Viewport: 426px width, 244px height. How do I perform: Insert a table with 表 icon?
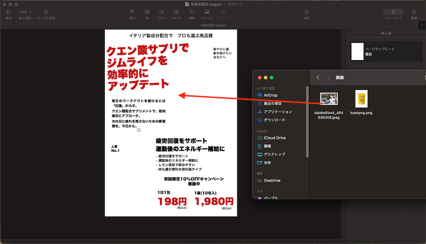tap(147, 12)
